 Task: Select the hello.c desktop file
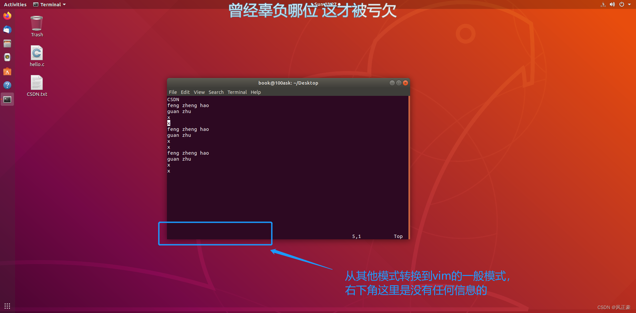pyautogui.click(x=36, y=53)
